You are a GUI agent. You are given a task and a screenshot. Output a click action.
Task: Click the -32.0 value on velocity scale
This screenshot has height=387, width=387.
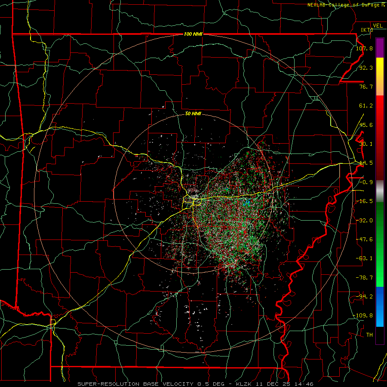[x=364, y=221]
